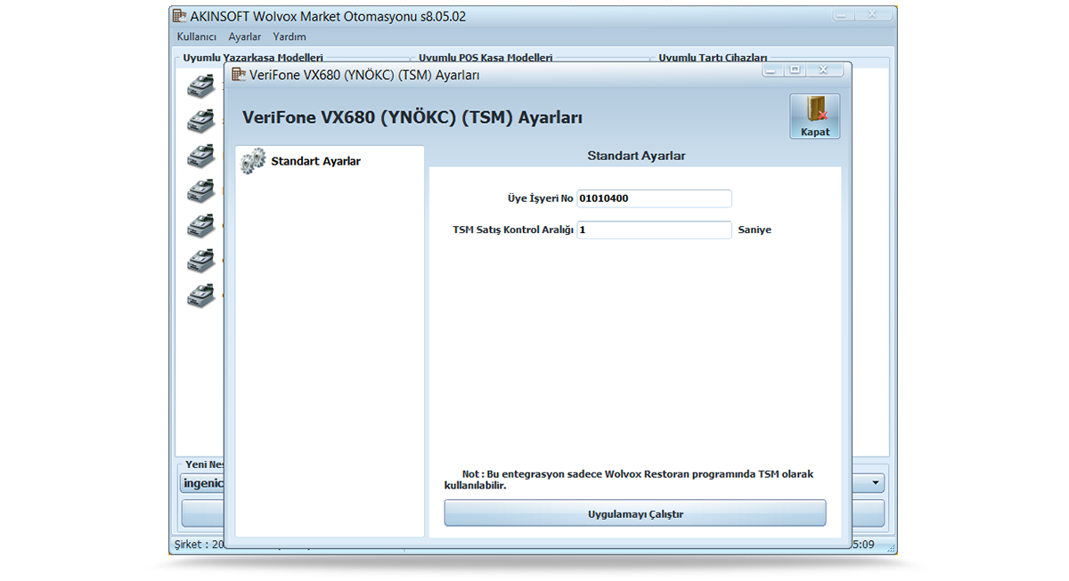Viewport: 1069px width, 581px height.
Task: Select the second cash register icon
Action: (200, 120)
